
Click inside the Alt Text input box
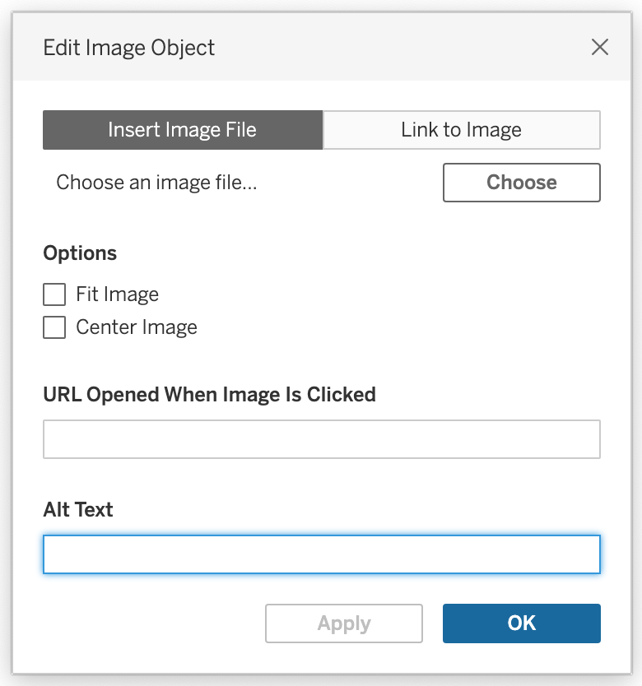[321, 554]
